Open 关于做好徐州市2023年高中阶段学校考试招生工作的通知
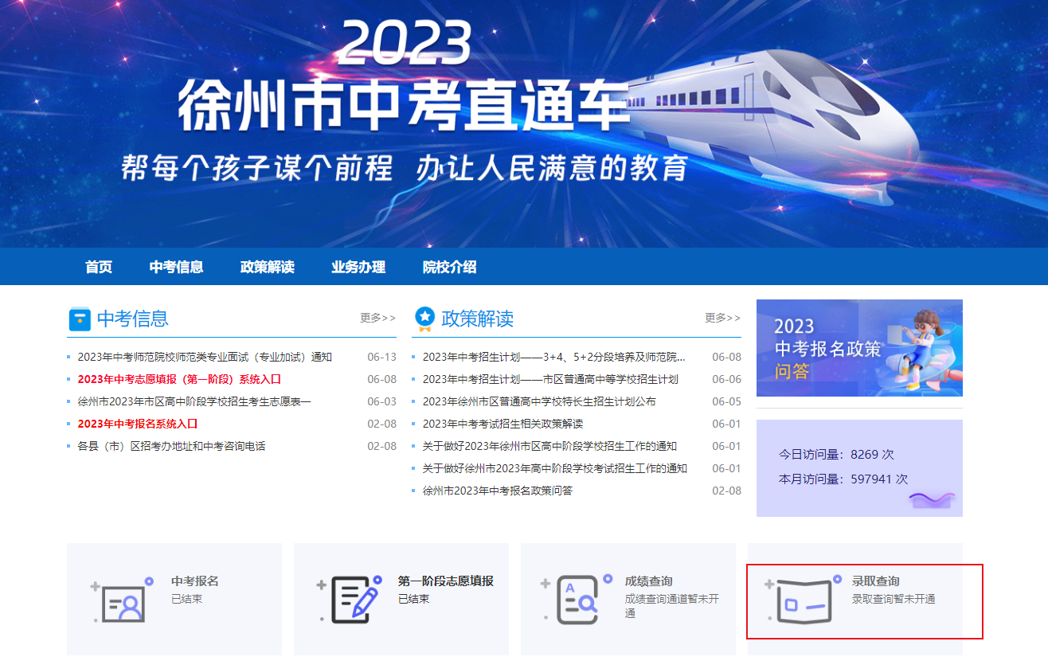1048x657 pixels. click(555, 468)
